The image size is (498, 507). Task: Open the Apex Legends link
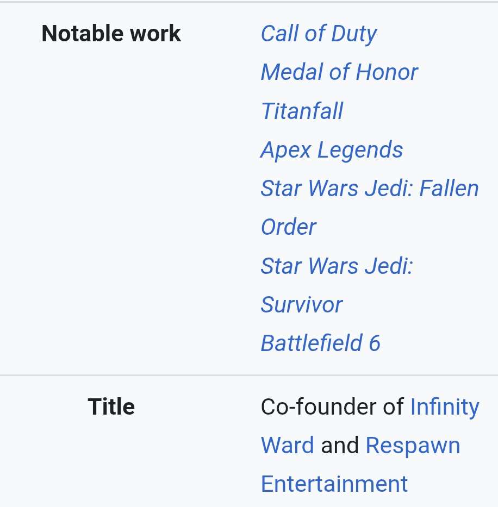pyautogui.click(x=332, y=150)
